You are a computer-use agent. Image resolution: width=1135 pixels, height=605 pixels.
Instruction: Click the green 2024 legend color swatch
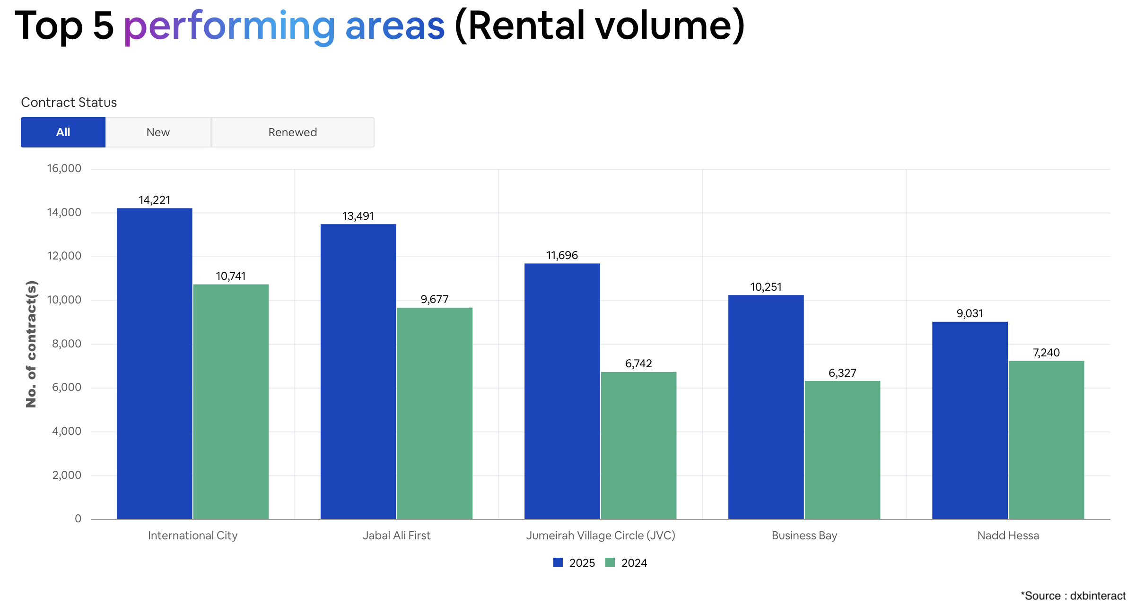click(610, 562)
